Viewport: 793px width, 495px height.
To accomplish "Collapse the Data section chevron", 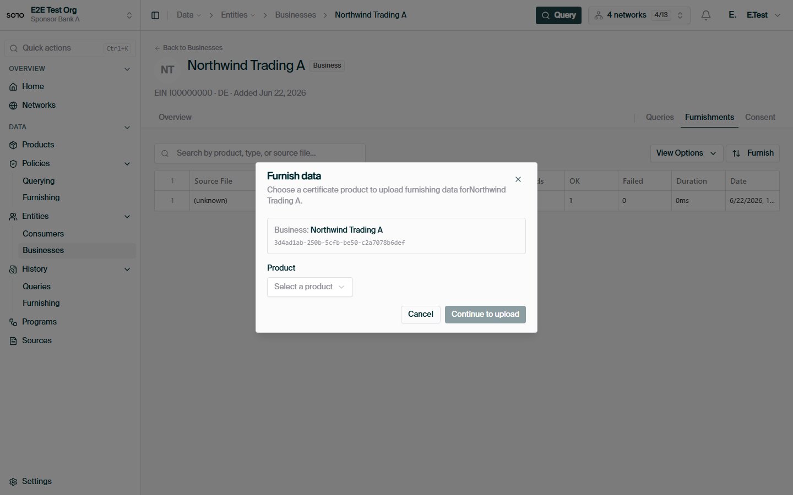I will tap(127, 128).
